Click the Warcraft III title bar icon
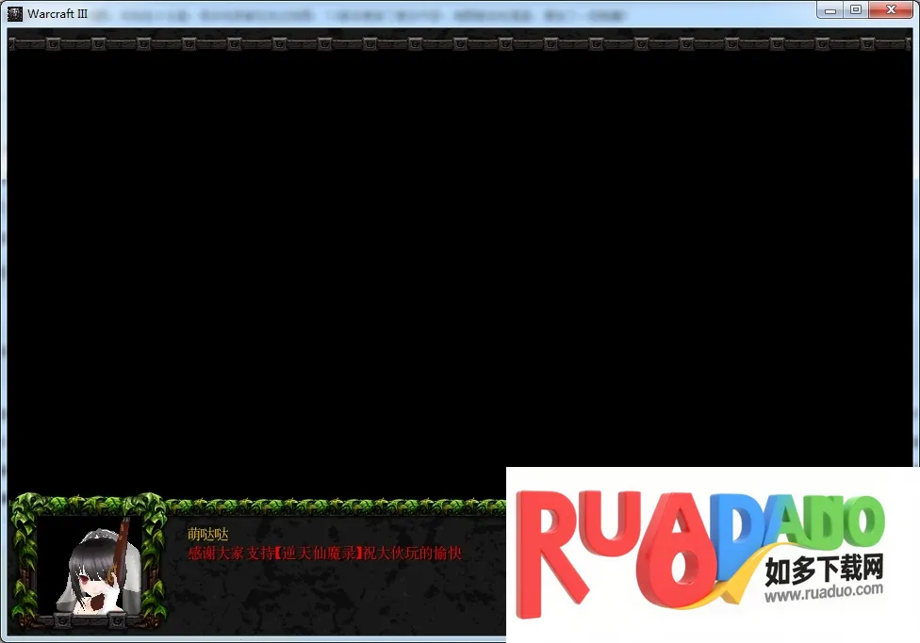 coord(15,13)
